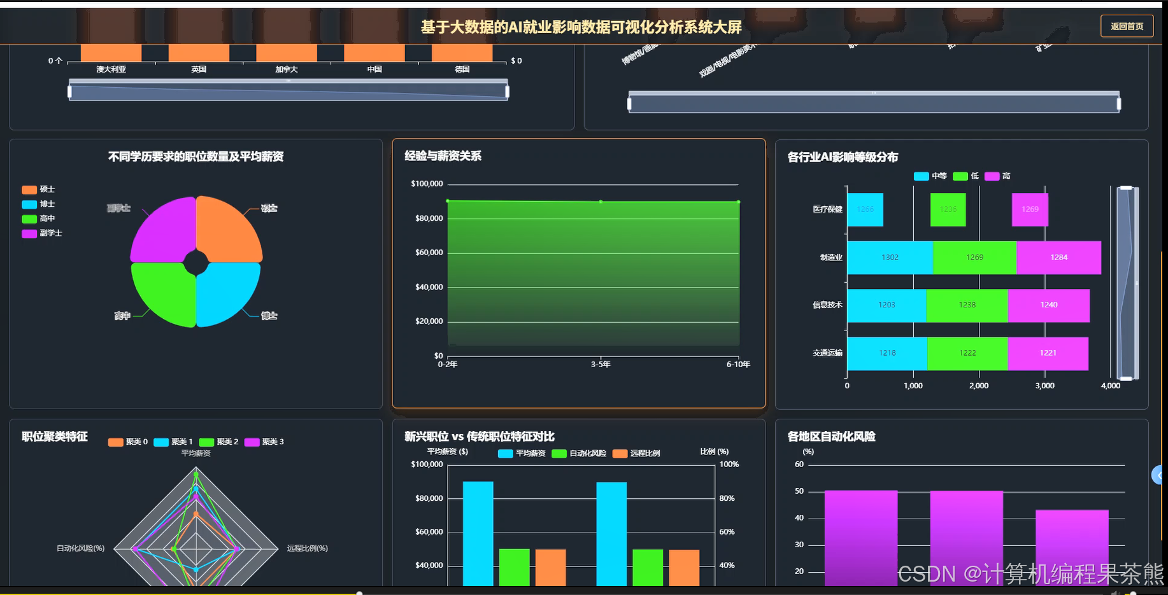Click the dashboard main title text
The width and height of the screenshot is (1168, 595).
pyautogui.click(x=581, y=27)
